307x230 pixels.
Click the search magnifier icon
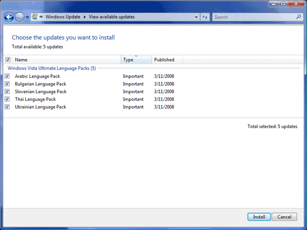click(299, 17)
